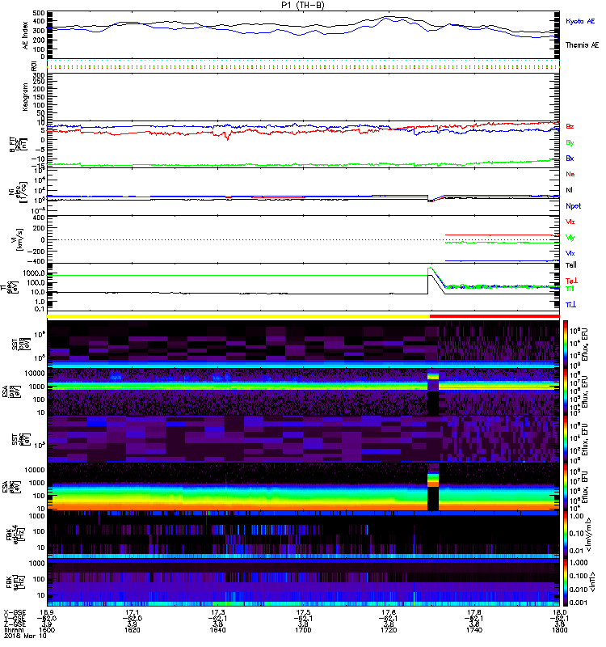
Task: Click the X-GSE row label
Action: pyautogui.click(x=15, y=612)
